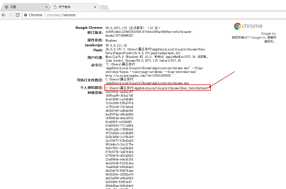The width and height of the screenshot is (286, 189).
Task: Click the settings gear icon on first tab
Action: click(x=7, y=7)
